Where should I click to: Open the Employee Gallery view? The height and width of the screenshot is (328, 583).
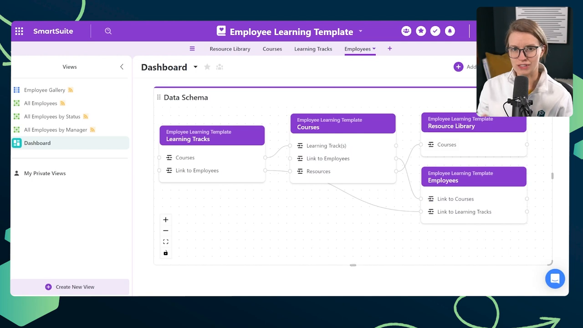[45, 90]
